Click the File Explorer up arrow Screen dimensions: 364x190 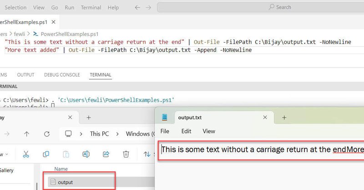(x=27, y=134)
